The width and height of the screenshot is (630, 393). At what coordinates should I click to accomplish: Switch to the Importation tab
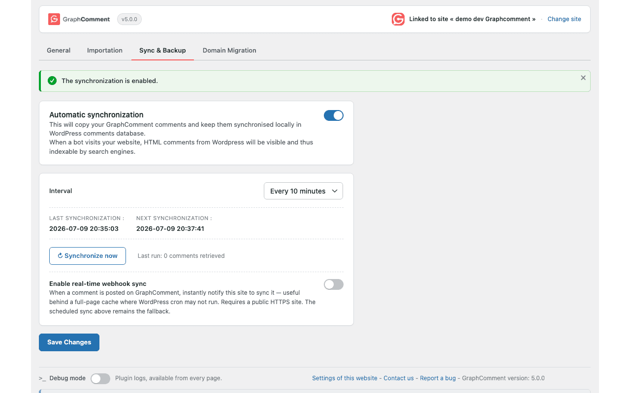tap(105, 50)
